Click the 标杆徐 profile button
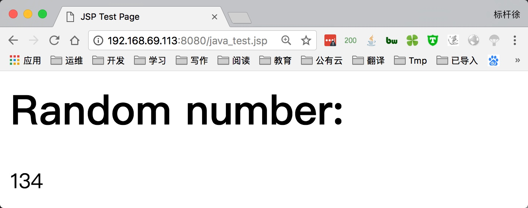The image size is (528, 208). click(x=507, y=15)
